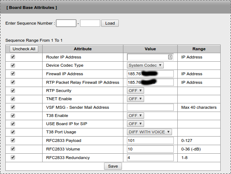Viewport: 231px width, 174px height.
Task: Click the VSF MSG Sender Mail Address field
Action: pos(150,107)
